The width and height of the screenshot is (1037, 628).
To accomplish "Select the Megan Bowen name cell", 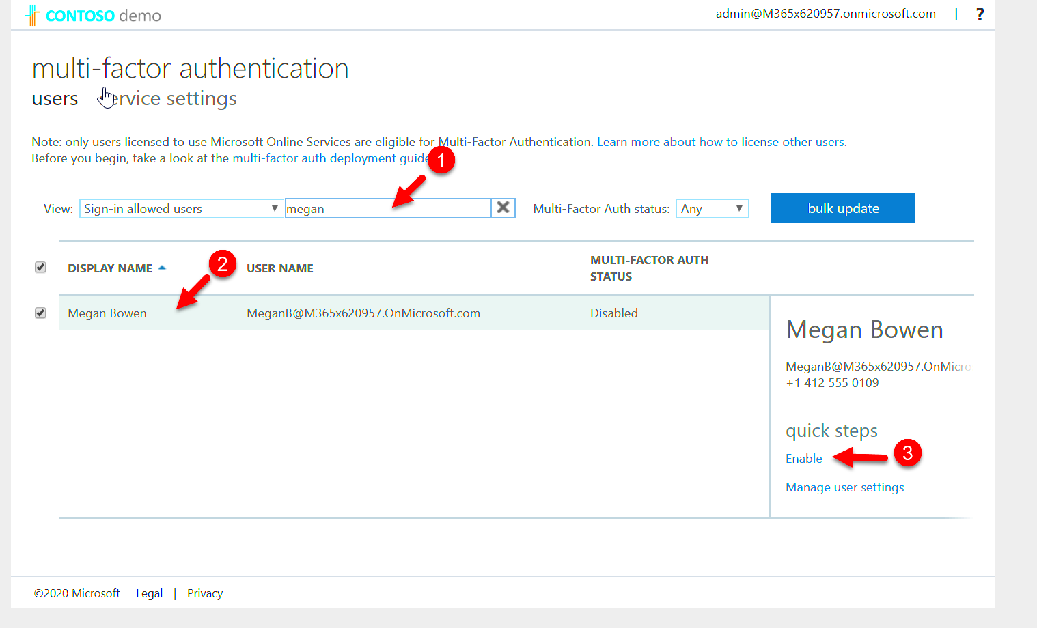I will click(107, 313).
